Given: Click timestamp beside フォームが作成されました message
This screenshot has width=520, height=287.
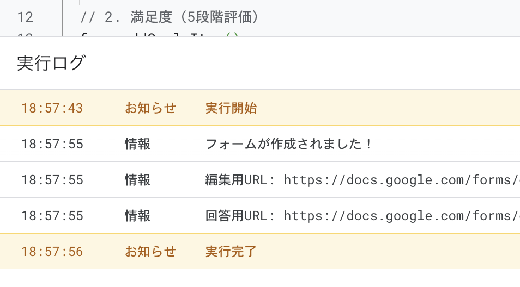Looking at the screenshot, I should (x=52, y=144).
